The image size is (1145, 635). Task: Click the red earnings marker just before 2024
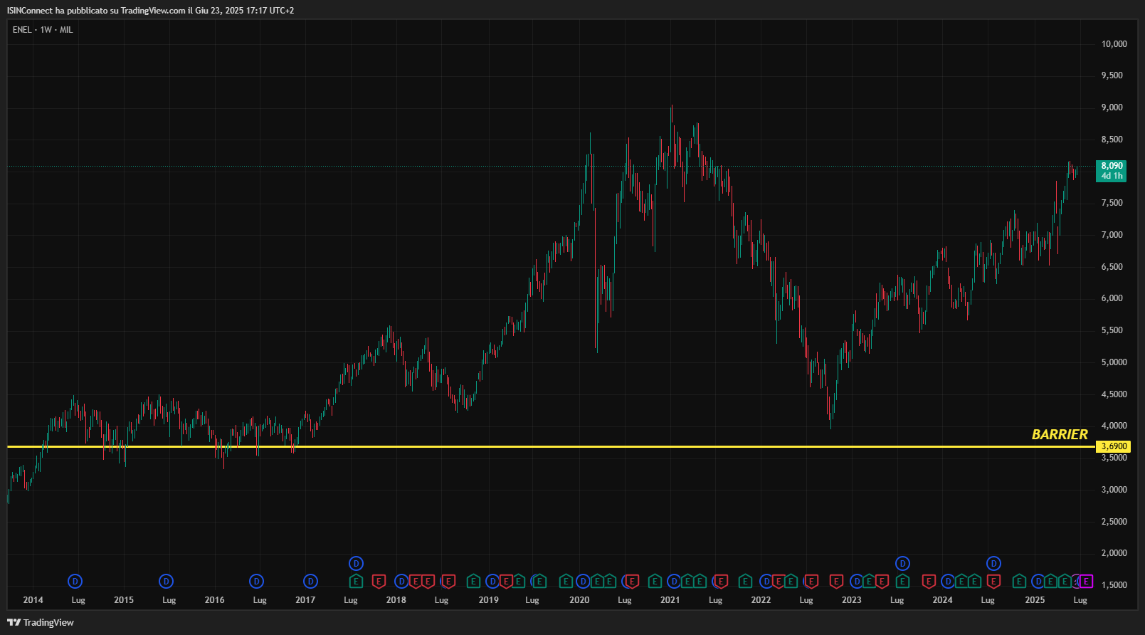point(929,582)
